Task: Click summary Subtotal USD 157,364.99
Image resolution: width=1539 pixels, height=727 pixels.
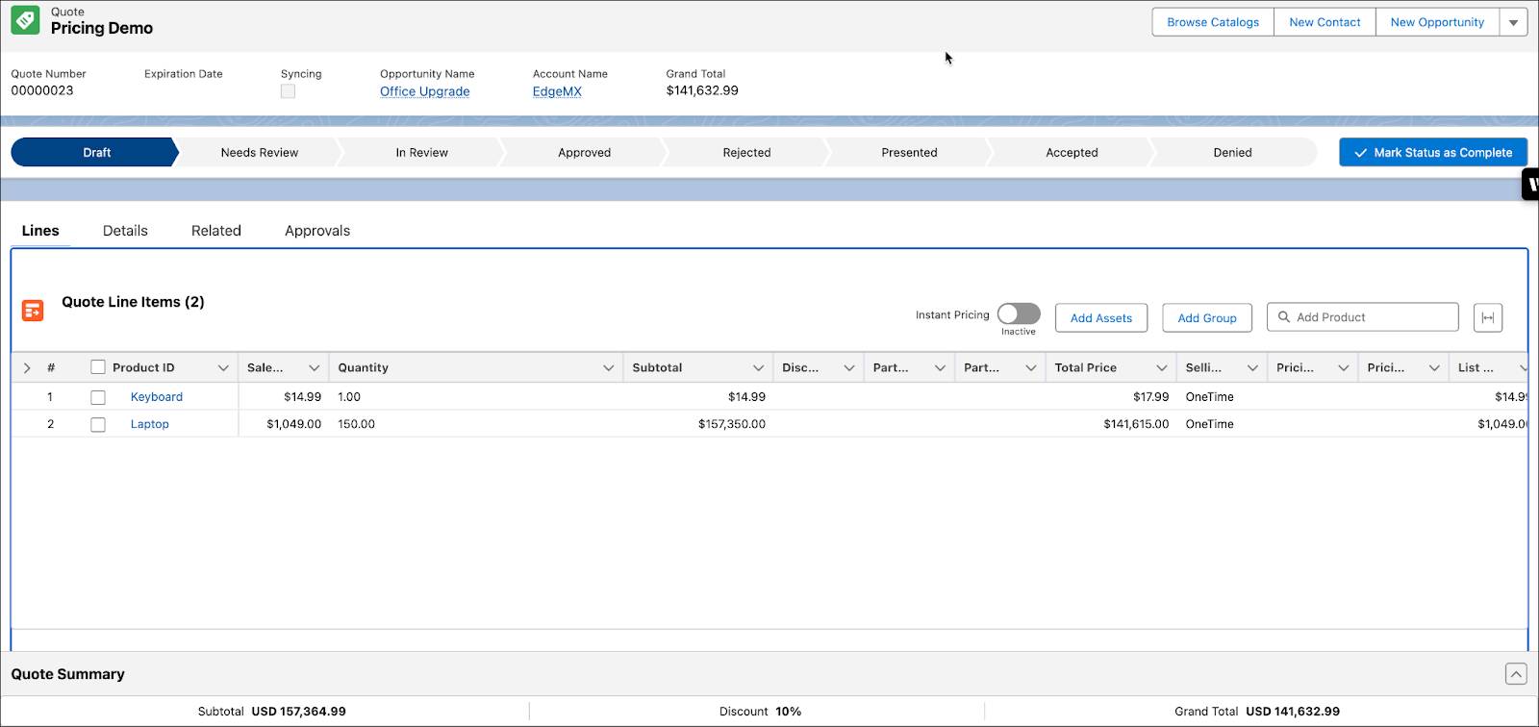Action: point(298,712)
